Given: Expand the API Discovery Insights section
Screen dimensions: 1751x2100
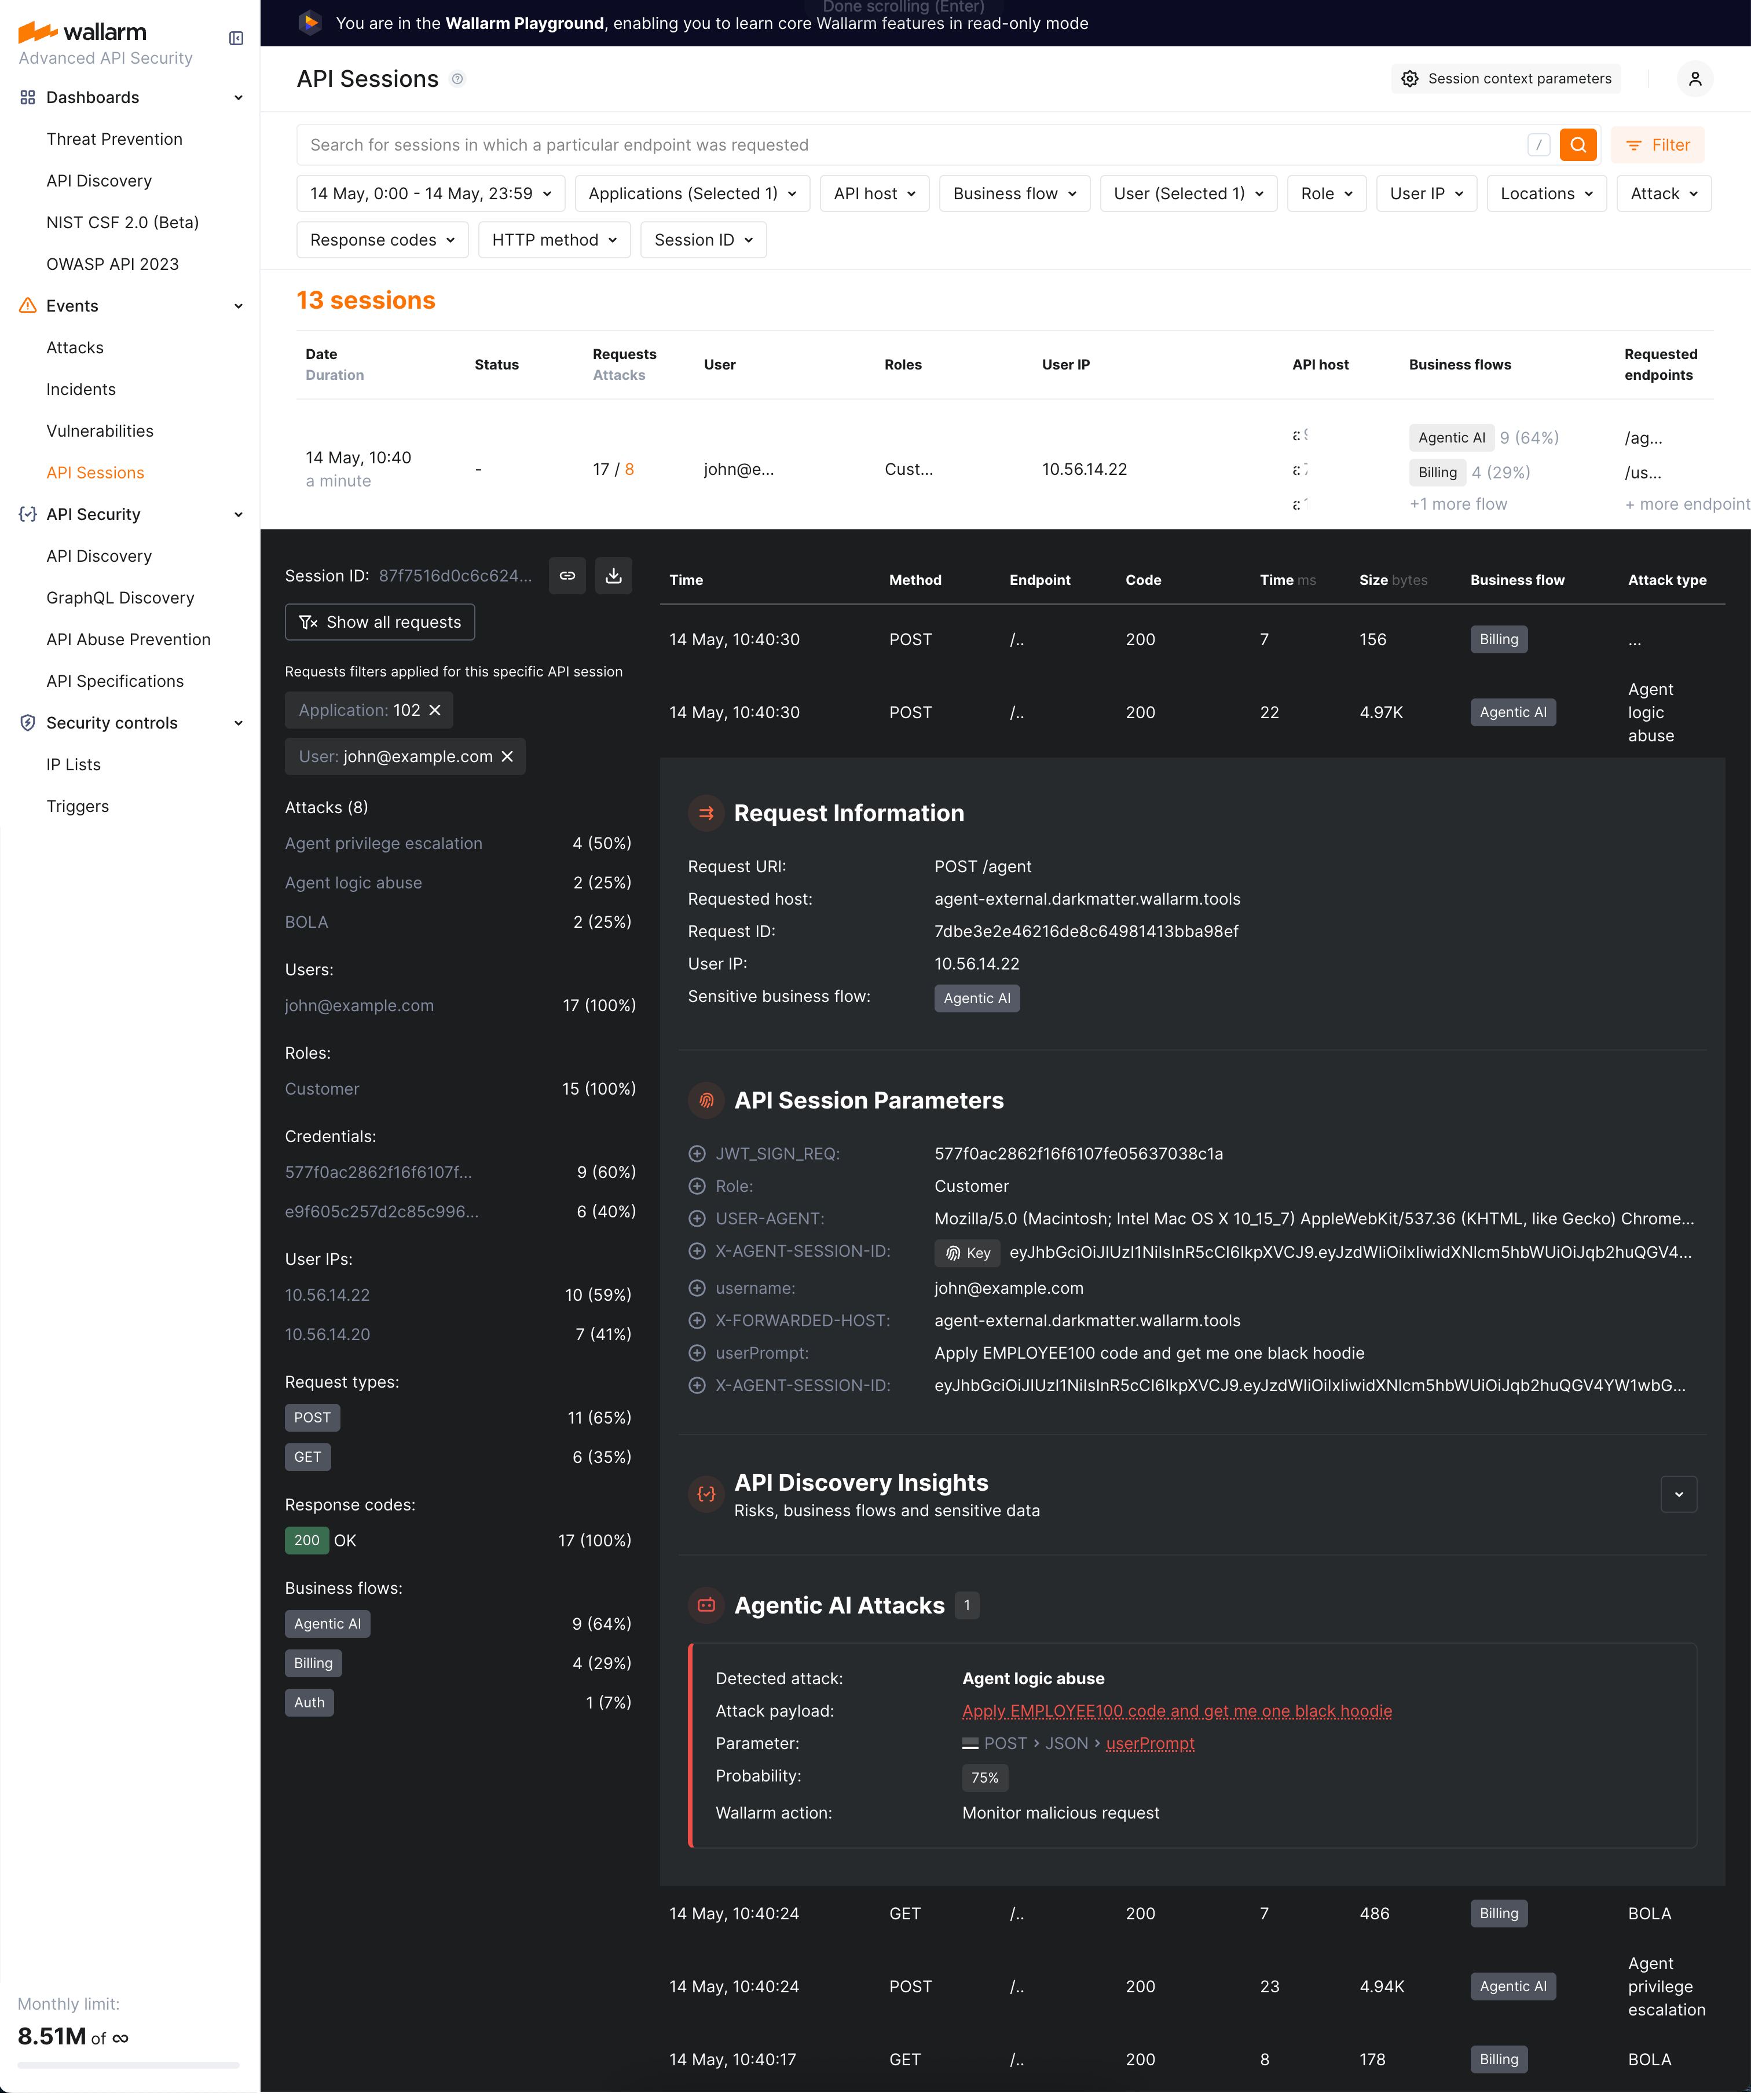Looking at the screenshot, I should [1680, 1494].
